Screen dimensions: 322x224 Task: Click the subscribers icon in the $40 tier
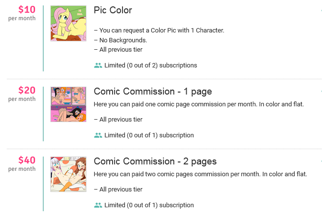click(98, 205)
